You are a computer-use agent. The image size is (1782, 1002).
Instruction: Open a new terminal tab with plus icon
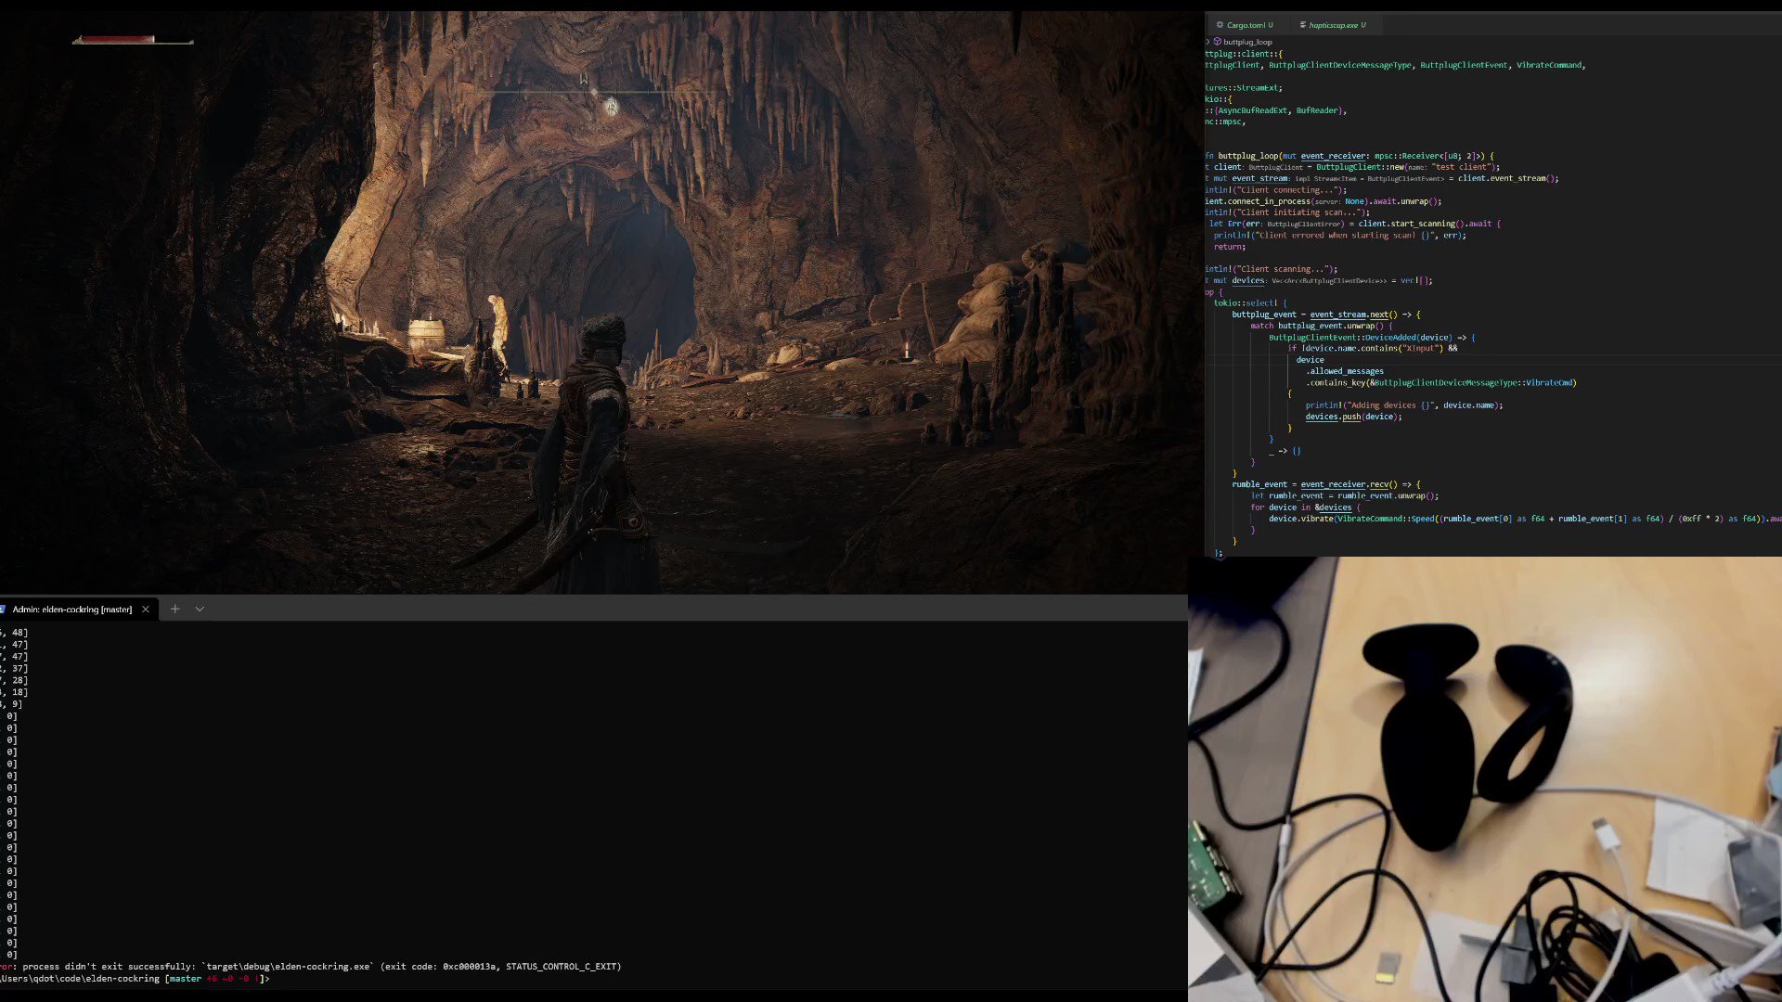tap(174, 609)
